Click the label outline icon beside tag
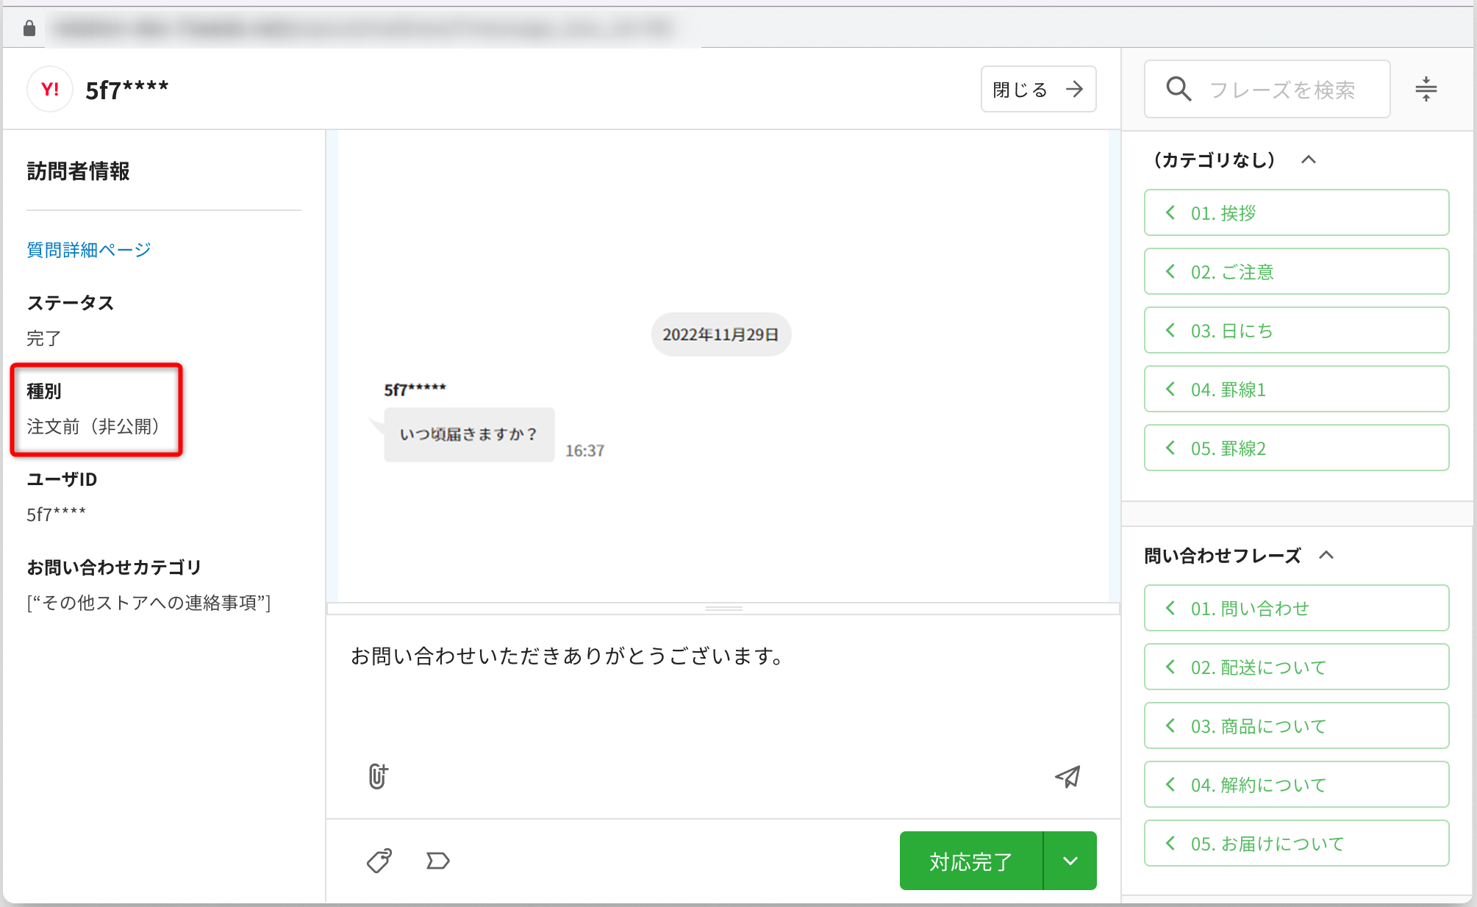The width and height of the screenshot is (1477, 907). point(437,861)
